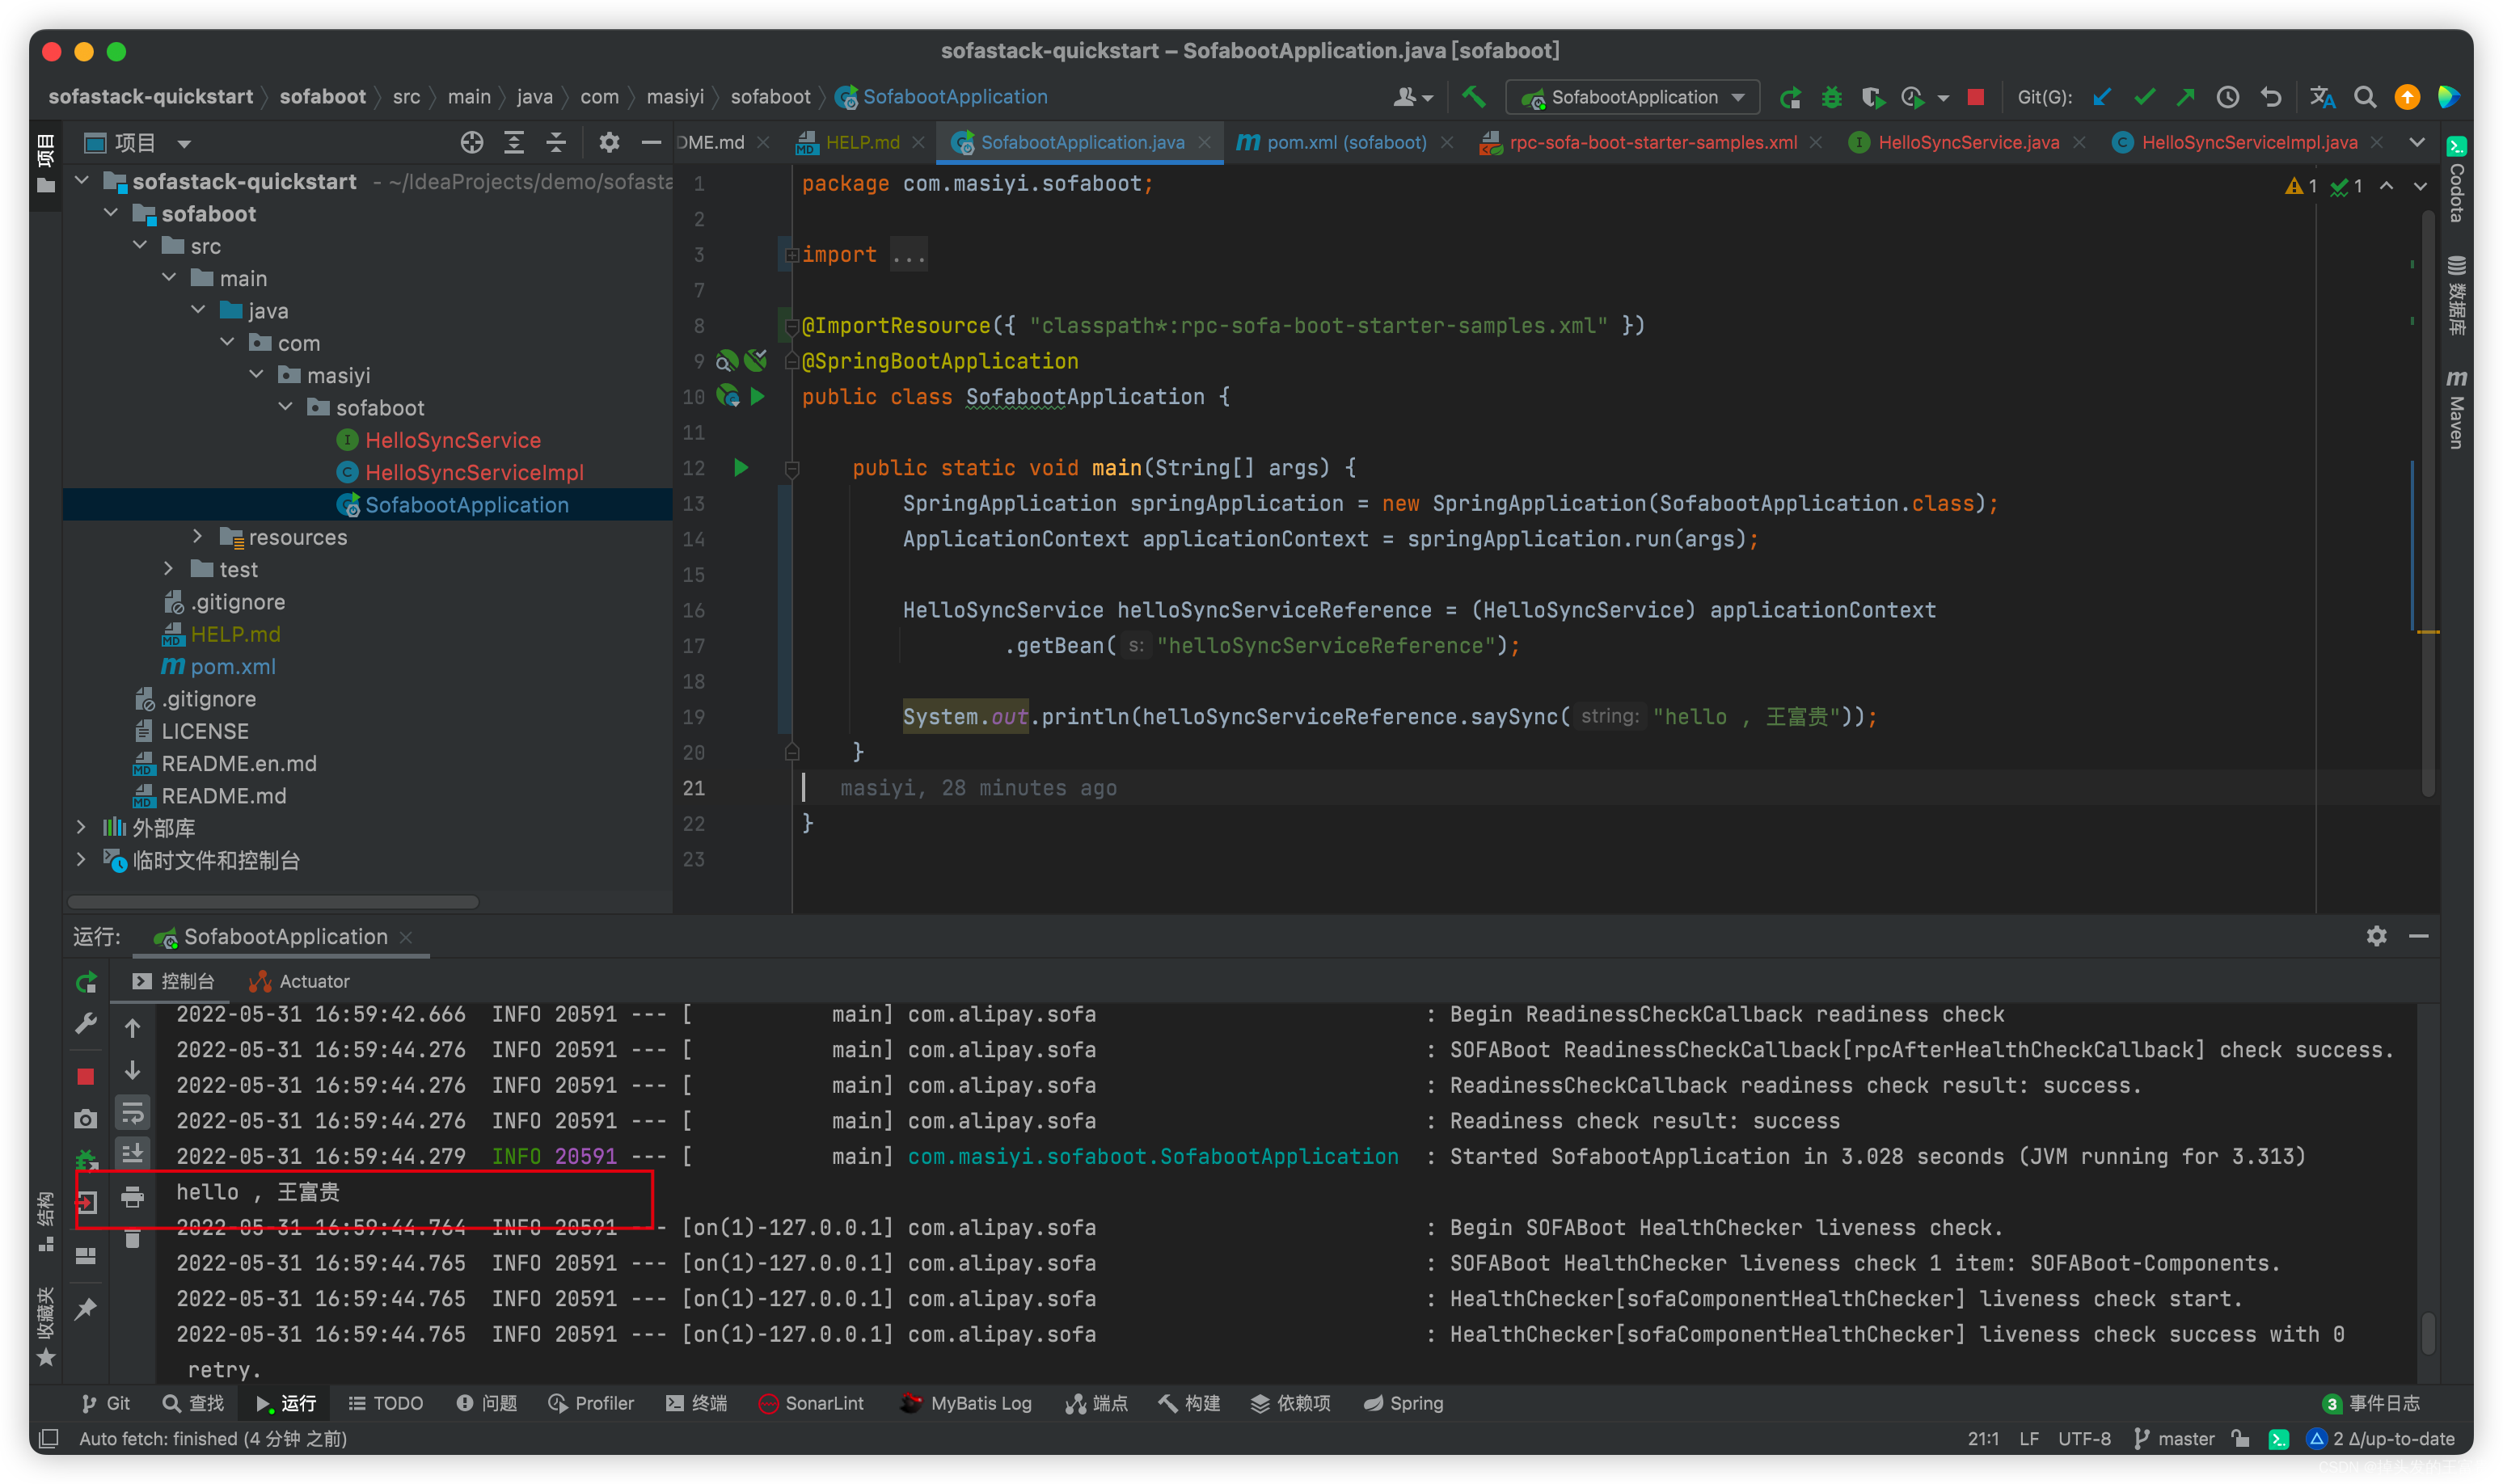
Task: Click the Build project hammer icon
Action: [1473, 97]
